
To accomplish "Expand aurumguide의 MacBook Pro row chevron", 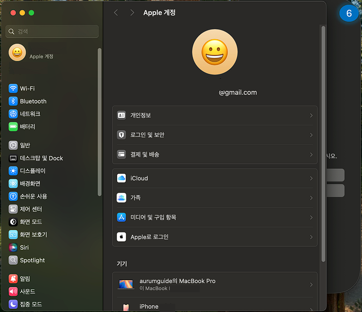I will 311,285.
